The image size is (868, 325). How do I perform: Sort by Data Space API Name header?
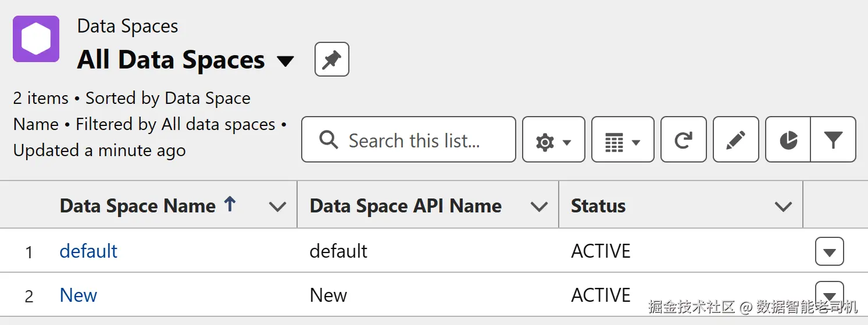405,206
